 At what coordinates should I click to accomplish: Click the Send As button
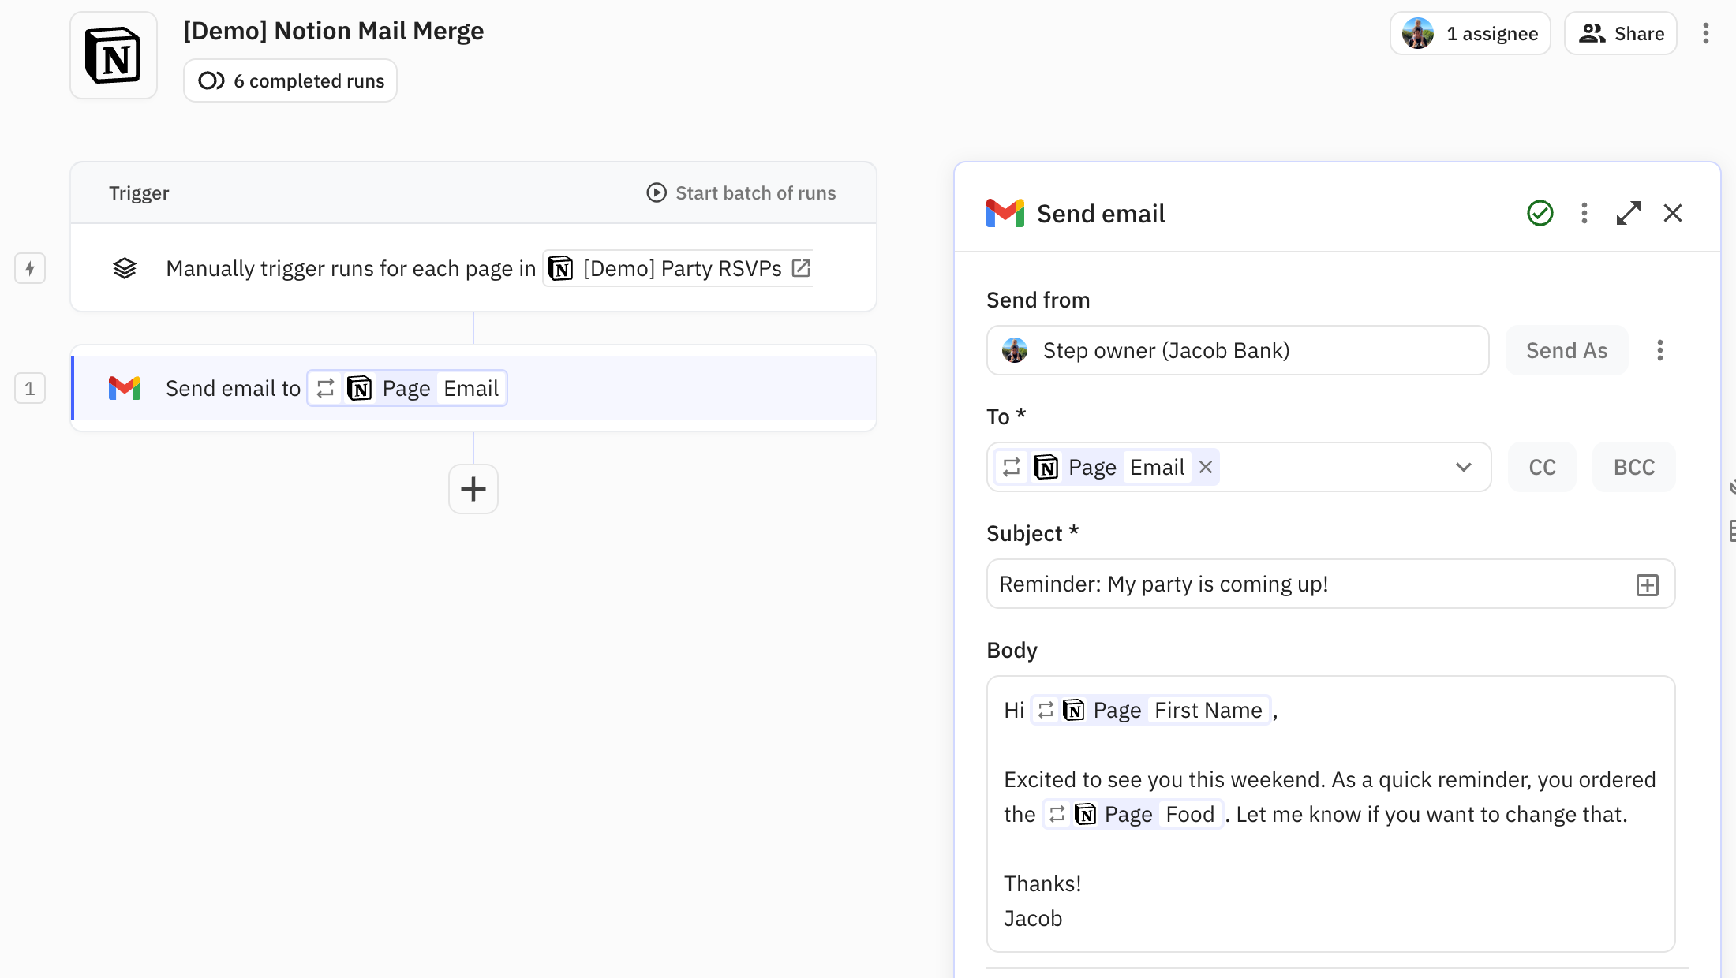[x=1566, y=350]
